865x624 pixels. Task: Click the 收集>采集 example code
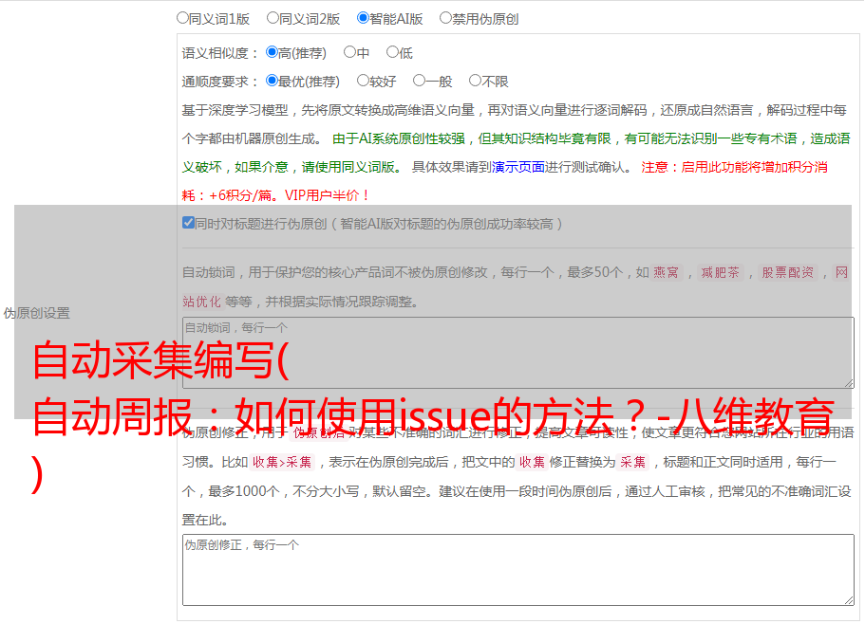[282, 462]
